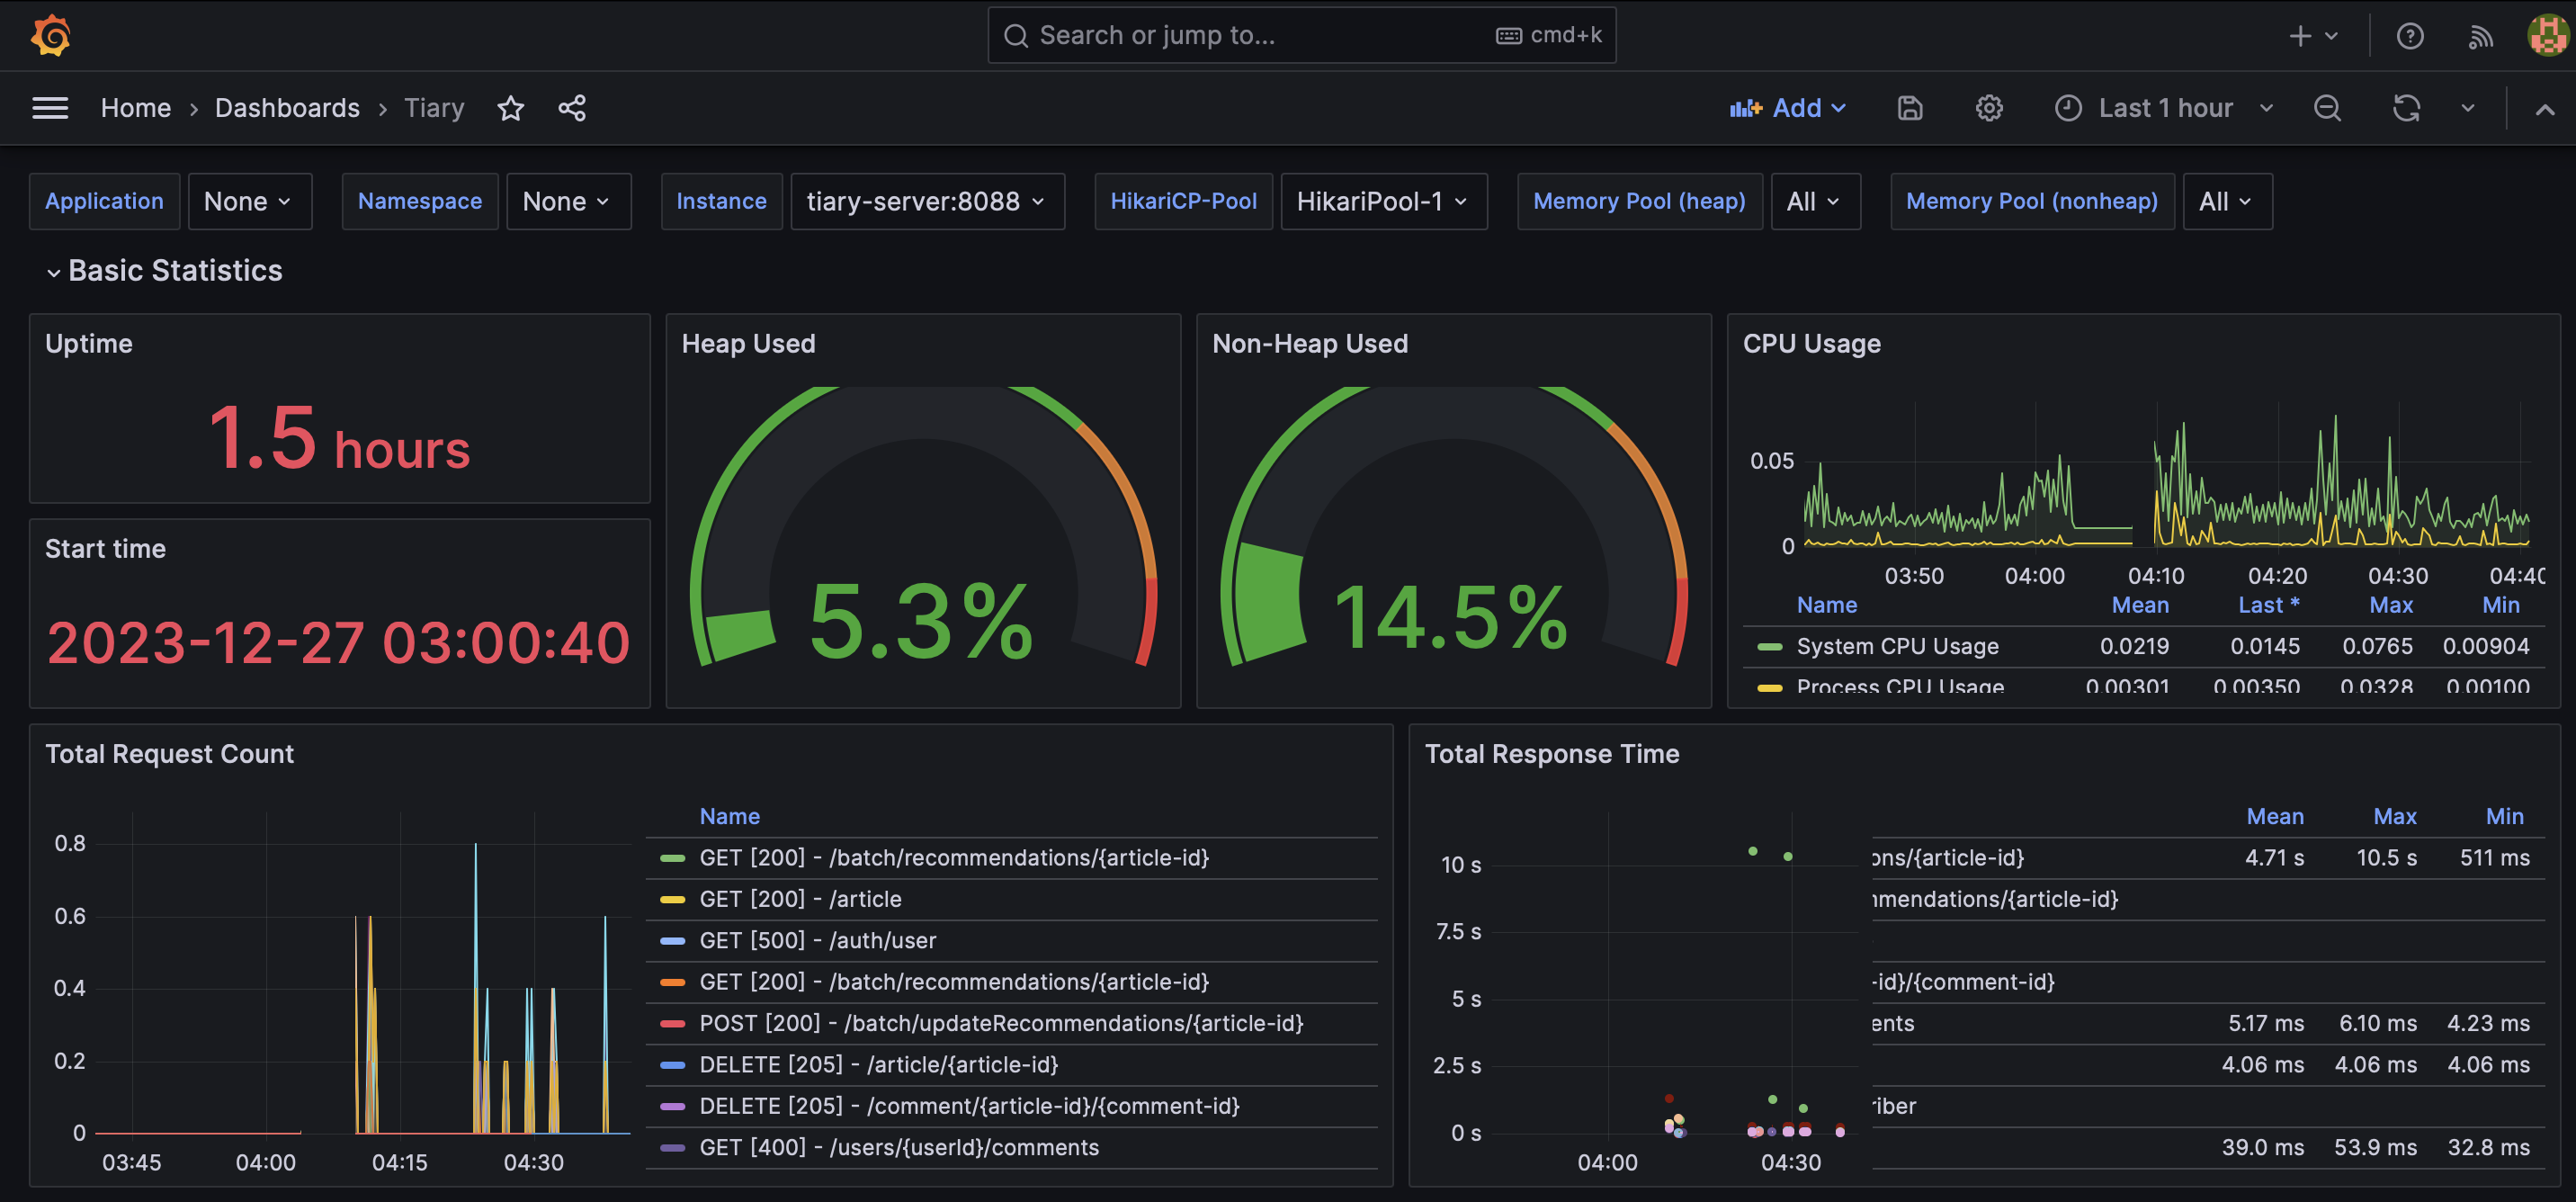Toggle the GET [200] - /article series

pyautogui.click(x=800, y=899)
